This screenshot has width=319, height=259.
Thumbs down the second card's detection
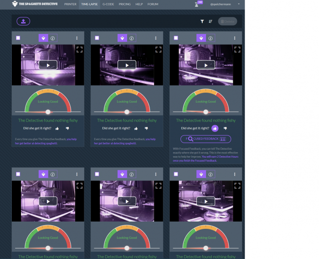tap(145, 128)
